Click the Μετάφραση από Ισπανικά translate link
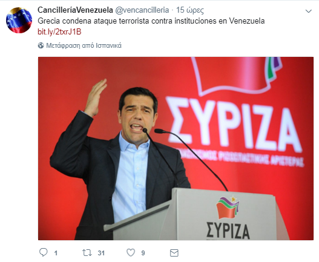The image size is (319, 262). click(84, 45)
